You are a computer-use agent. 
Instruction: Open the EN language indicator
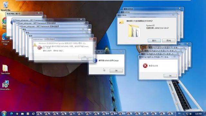(x=179, y=114)
